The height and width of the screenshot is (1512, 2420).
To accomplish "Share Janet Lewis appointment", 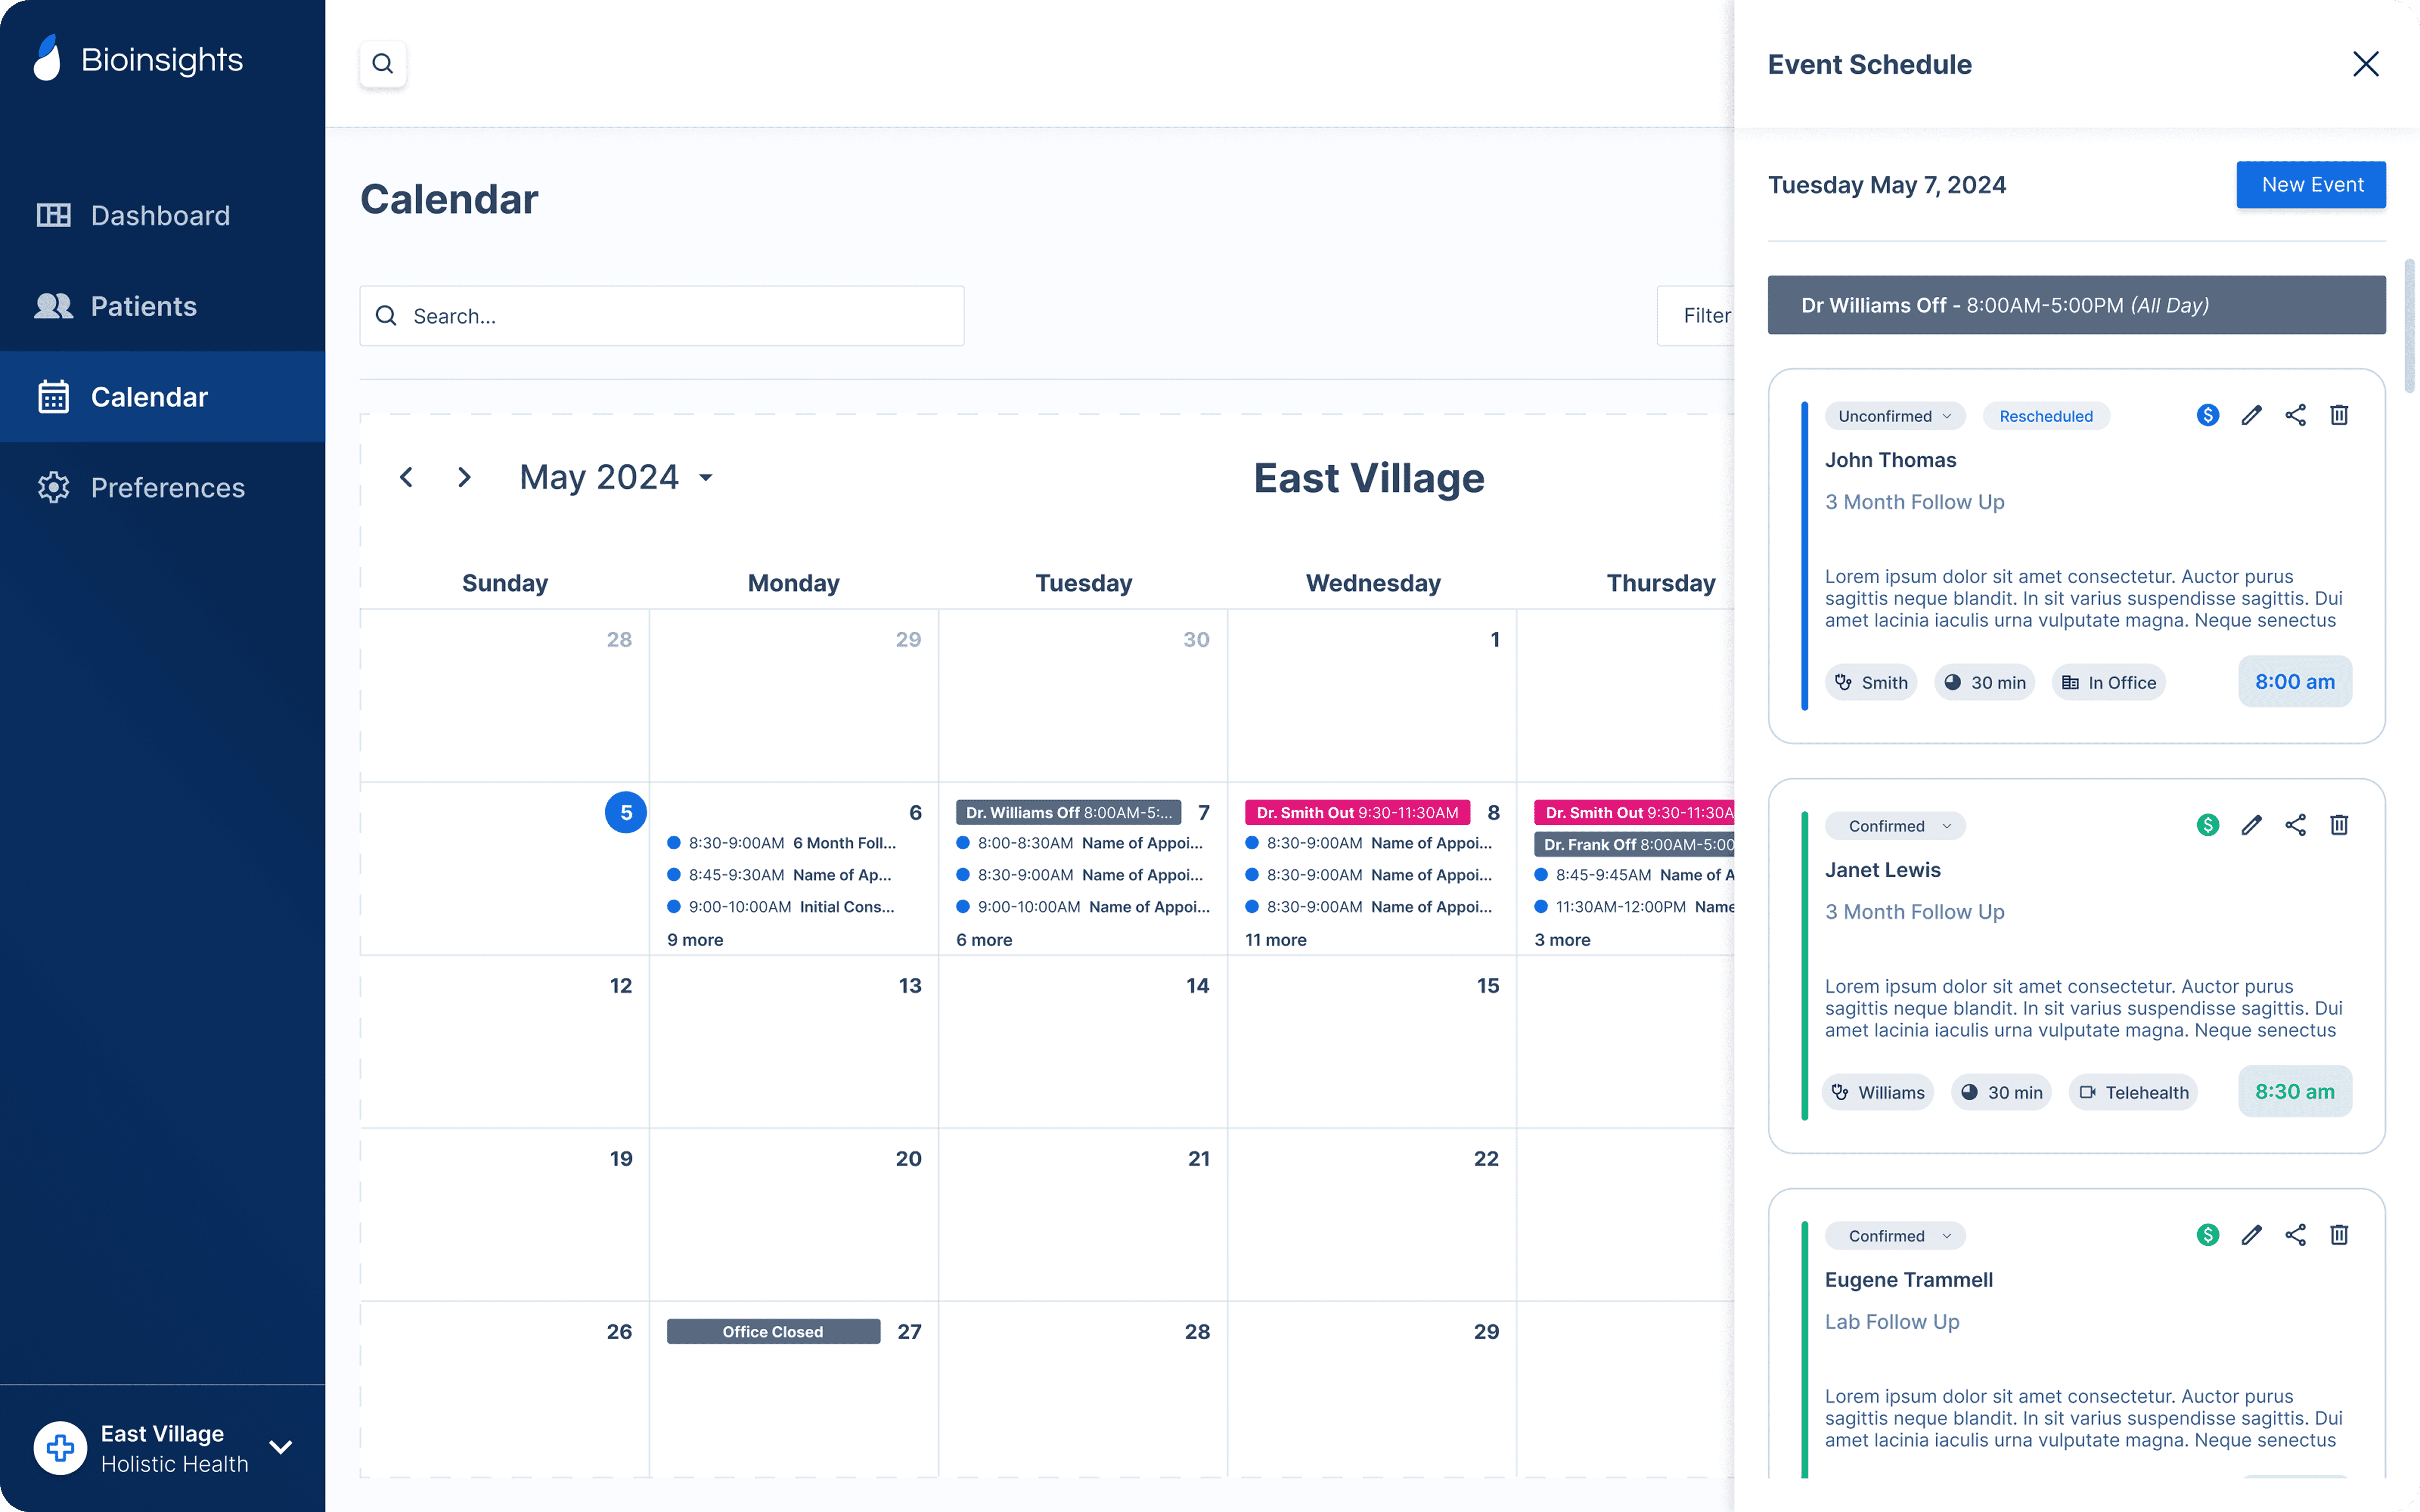I will (x=2296, y=825).
